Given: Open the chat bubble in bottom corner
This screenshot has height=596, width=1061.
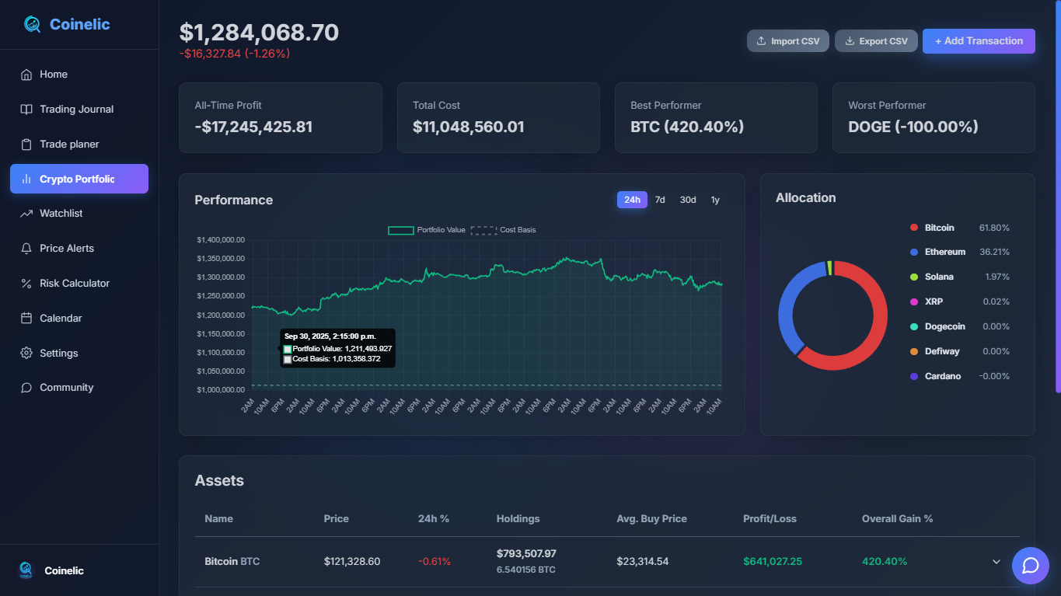Looking at the screenshot, I should 1030,566.
